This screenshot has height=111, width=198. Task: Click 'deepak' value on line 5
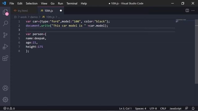tap(40, 38)
